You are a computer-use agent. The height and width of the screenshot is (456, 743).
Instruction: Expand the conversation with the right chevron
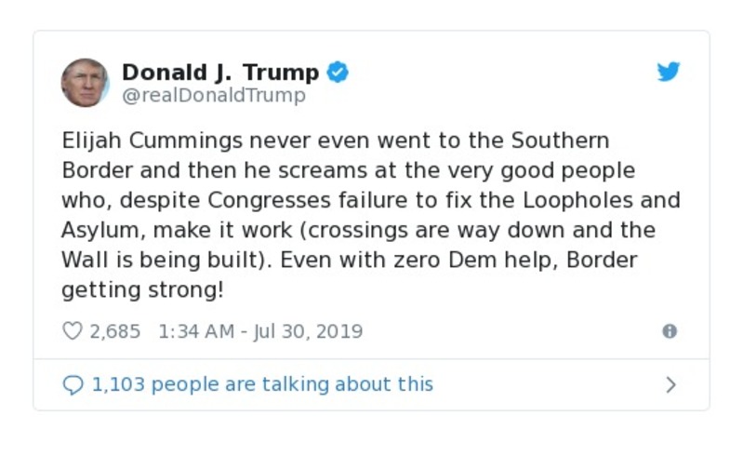click(x=671, y=384)
